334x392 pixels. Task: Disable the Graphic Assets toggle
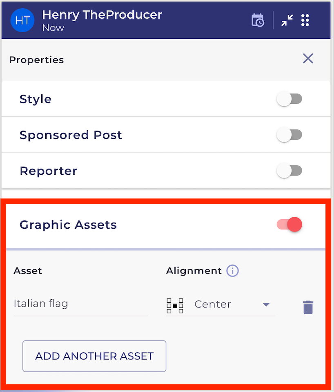click(x=289, y=224)
